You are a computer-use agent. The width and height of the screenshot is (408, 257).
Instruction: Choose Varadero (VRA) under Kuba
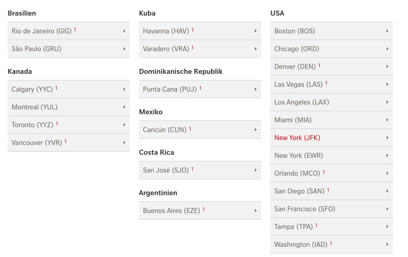200,49
